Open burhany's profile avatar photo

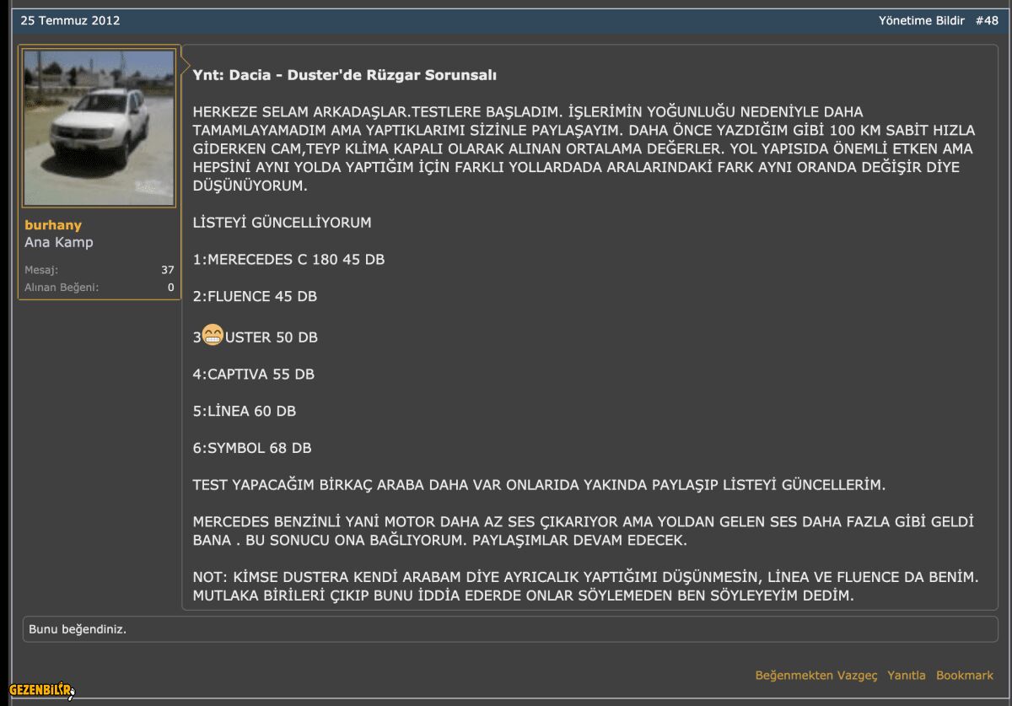(x=99, y=127)
